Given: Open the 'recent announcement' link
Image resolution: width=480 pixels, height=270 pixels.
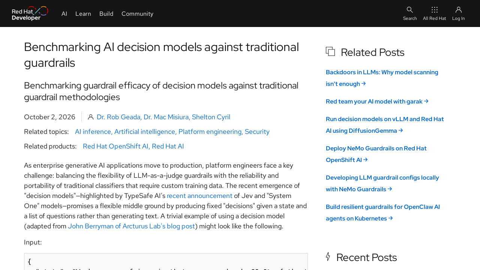Looking at the screenshot, I should (199, 196).
